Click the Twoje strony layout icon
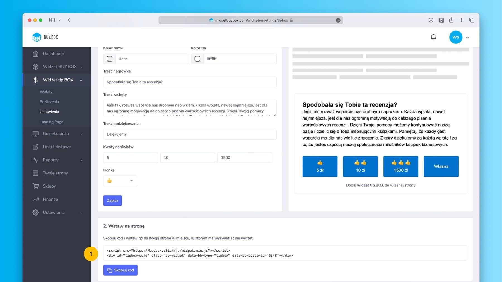Viewport: 502px width, 282px height. coord(36,173)
